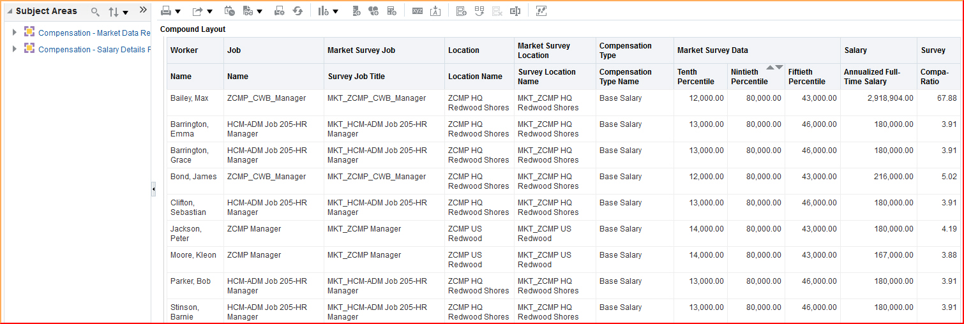The width and height of the screenshot is (964, 324).
Task: Open the Subject Areas sort dropdown
Action: pyautogui.click(x=118, y=11)
